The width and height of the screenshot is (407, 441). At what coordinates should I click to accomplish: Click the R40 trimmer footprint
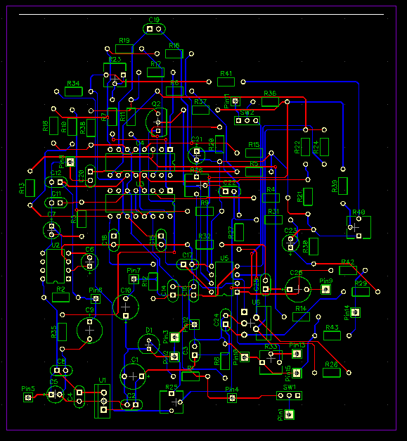click(x=358, y=227)
